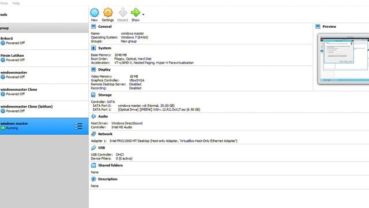Click the USB section plug icon
This screenshot has height=208, width=369.
pos(93,148)
